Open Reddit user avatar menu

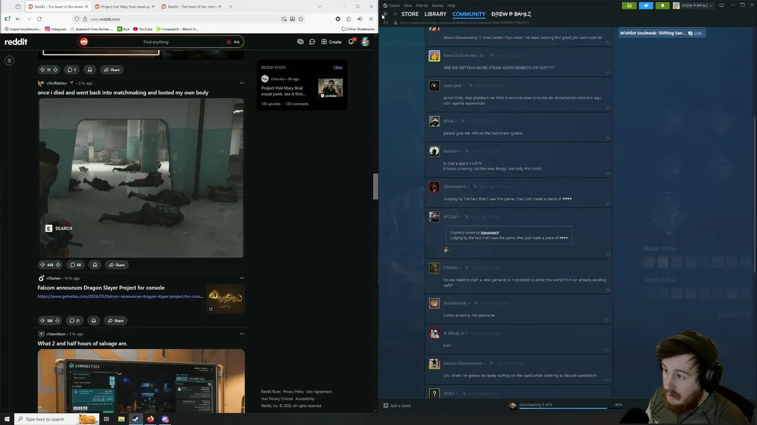click(365, 42)
